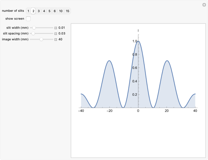Click the central peak of the intensity plot
This screenshot has width=208, height=160.
pos(138,41)
